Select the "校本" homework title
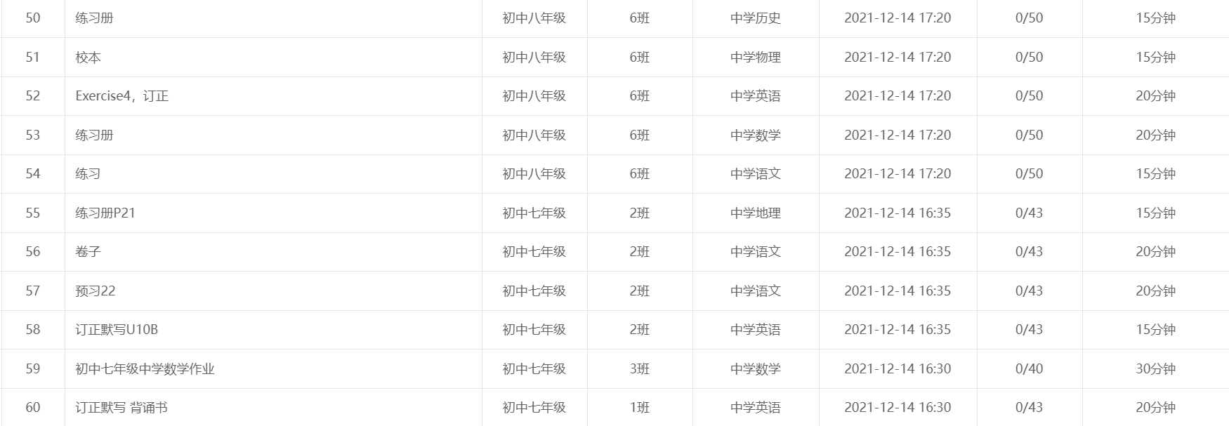Viewport: 1229px width, 426px height. pos(88,57)
